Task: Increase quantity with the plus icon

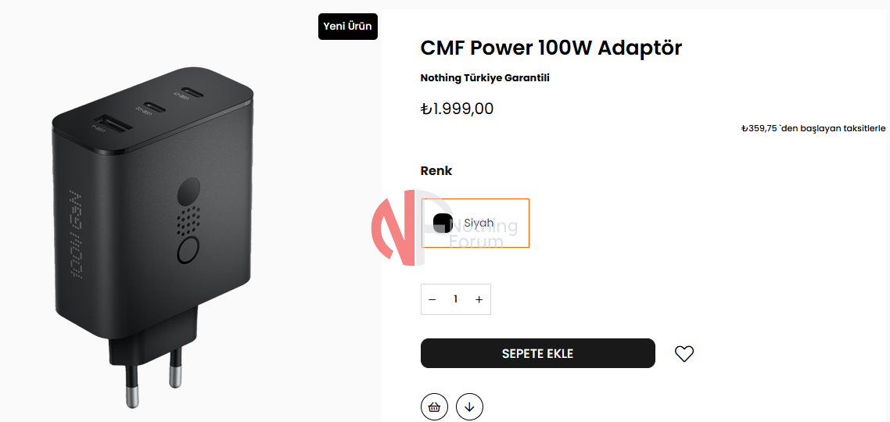Action: [479, 299]
